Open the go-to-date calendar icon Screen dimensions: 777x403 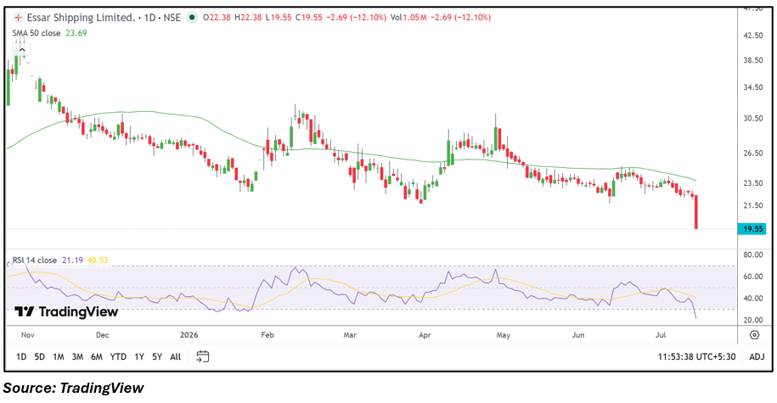point(203,356)
